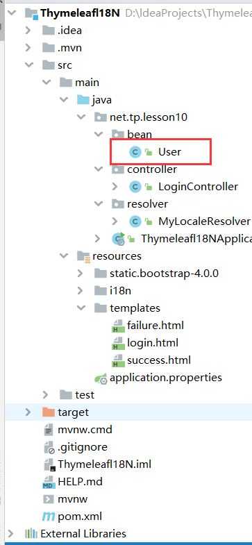Collapse the java source folder arrow
Image resolution: width=252 pixels, height=545 pixels.
point(64,100)
